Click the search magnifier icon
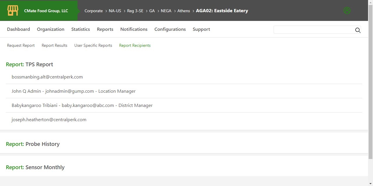Screen dimensions: 373x186 [x=358, y=30]
